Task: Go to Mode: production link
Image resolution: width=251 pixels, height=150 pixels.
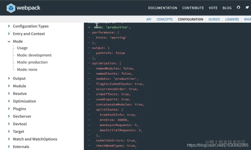Action: click(x=32, y=62)
